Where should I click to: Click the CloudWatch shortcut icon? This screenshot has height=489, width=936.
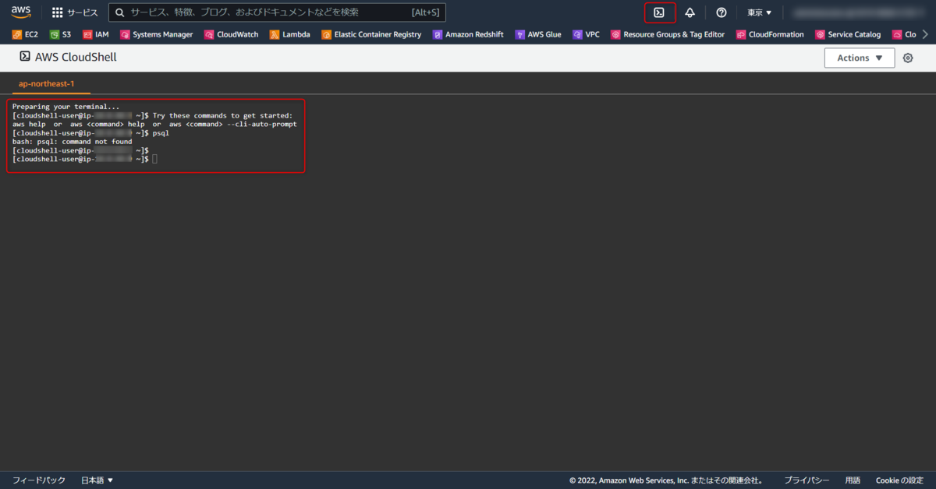209,34
